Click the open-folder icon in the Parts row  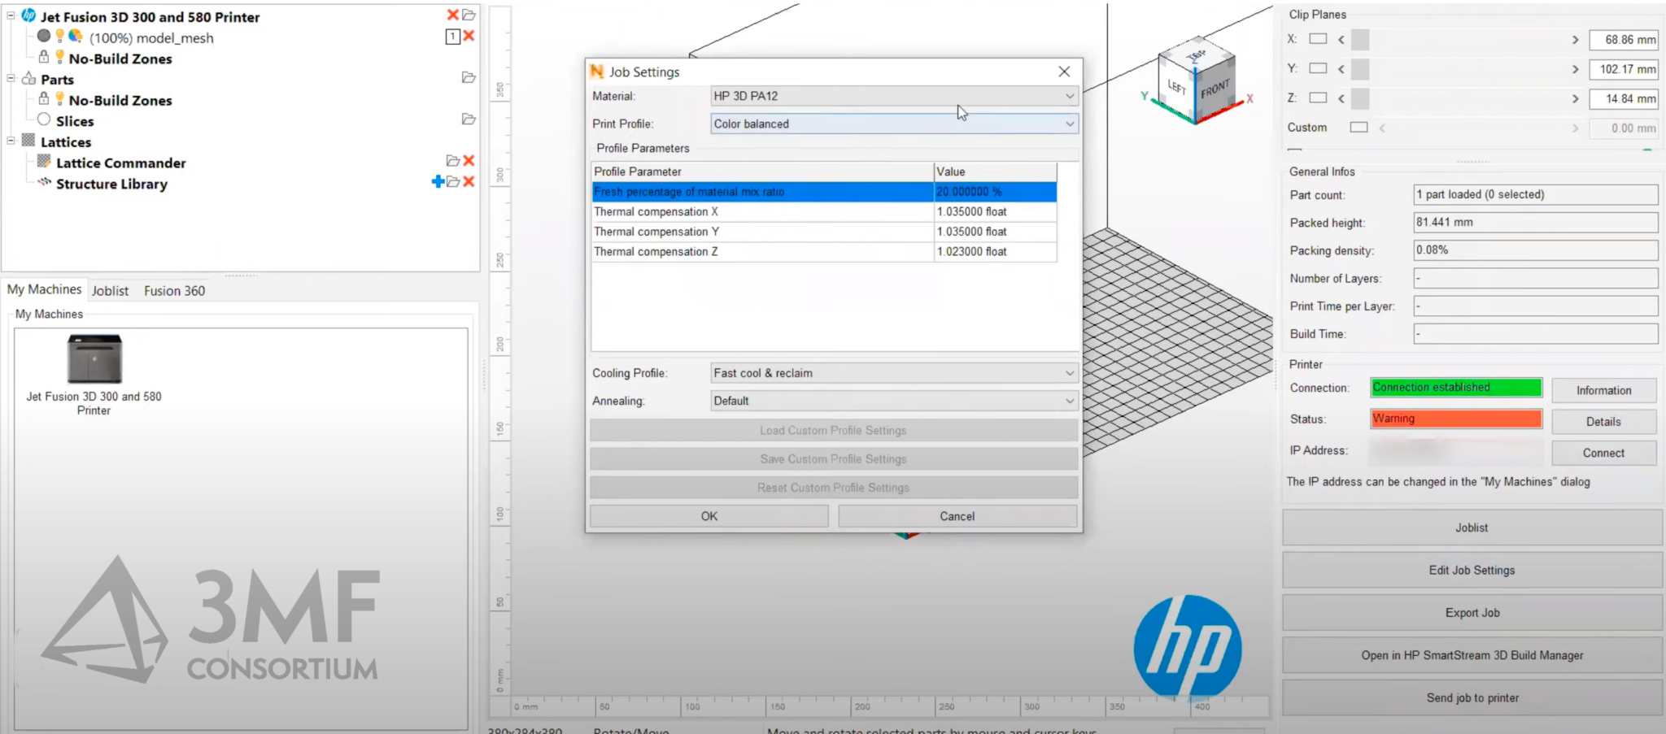tap(469, 78)
